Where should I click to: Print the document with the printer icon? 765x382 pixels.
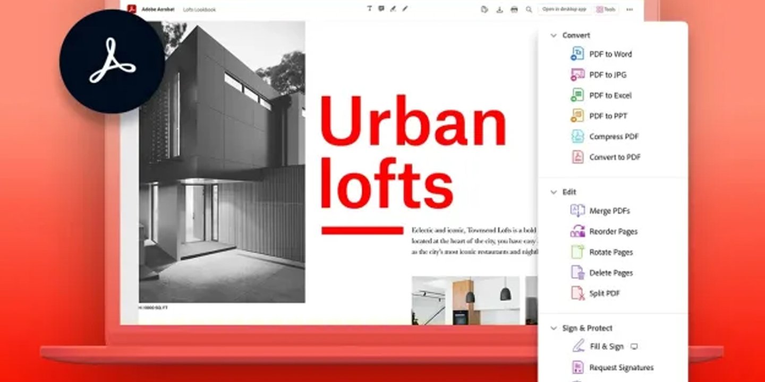(514, 10)
